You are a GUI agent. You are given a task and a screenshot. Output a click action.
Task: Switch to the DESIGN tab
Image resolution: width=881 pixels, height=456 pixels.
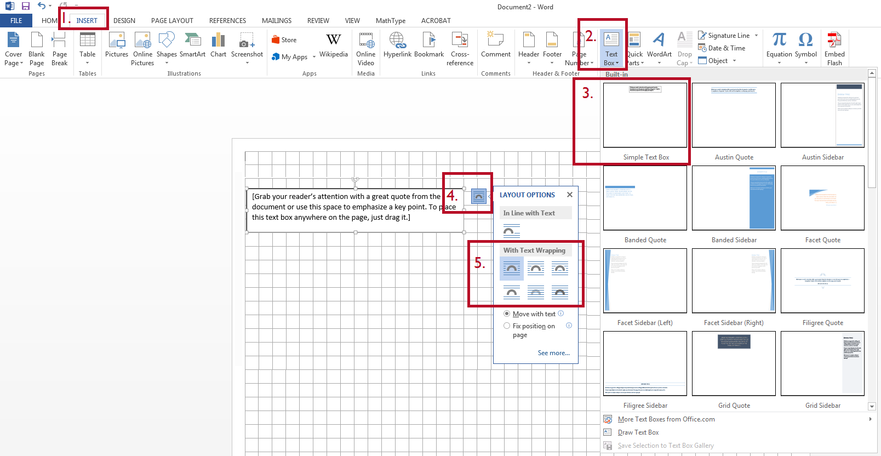point(124,21)
